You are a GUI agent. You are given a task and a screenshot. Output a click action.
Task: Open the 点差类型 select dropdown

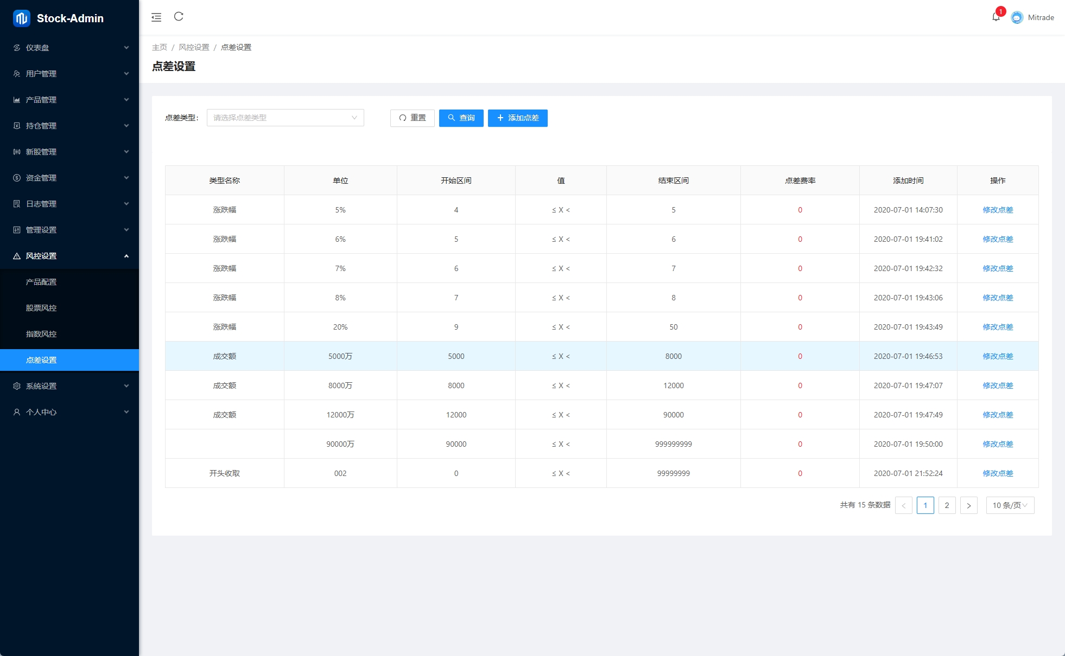pos(285,118)
